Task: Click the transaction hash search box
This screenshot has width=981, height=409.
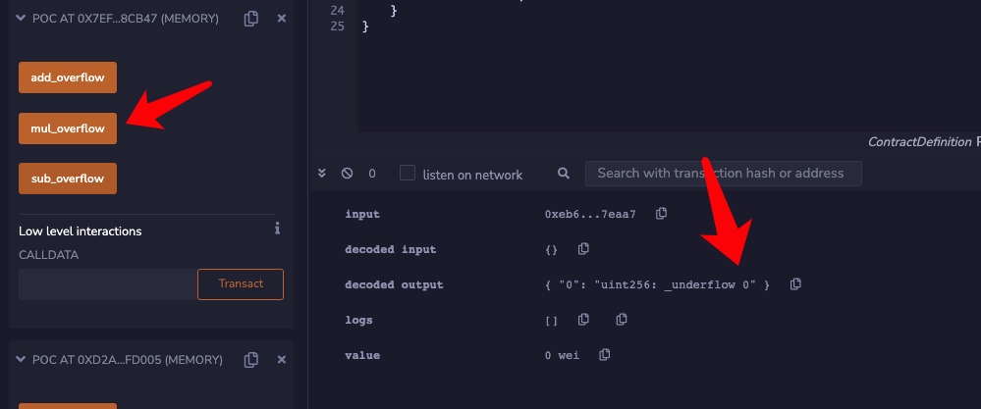Action: click(723, 174)
